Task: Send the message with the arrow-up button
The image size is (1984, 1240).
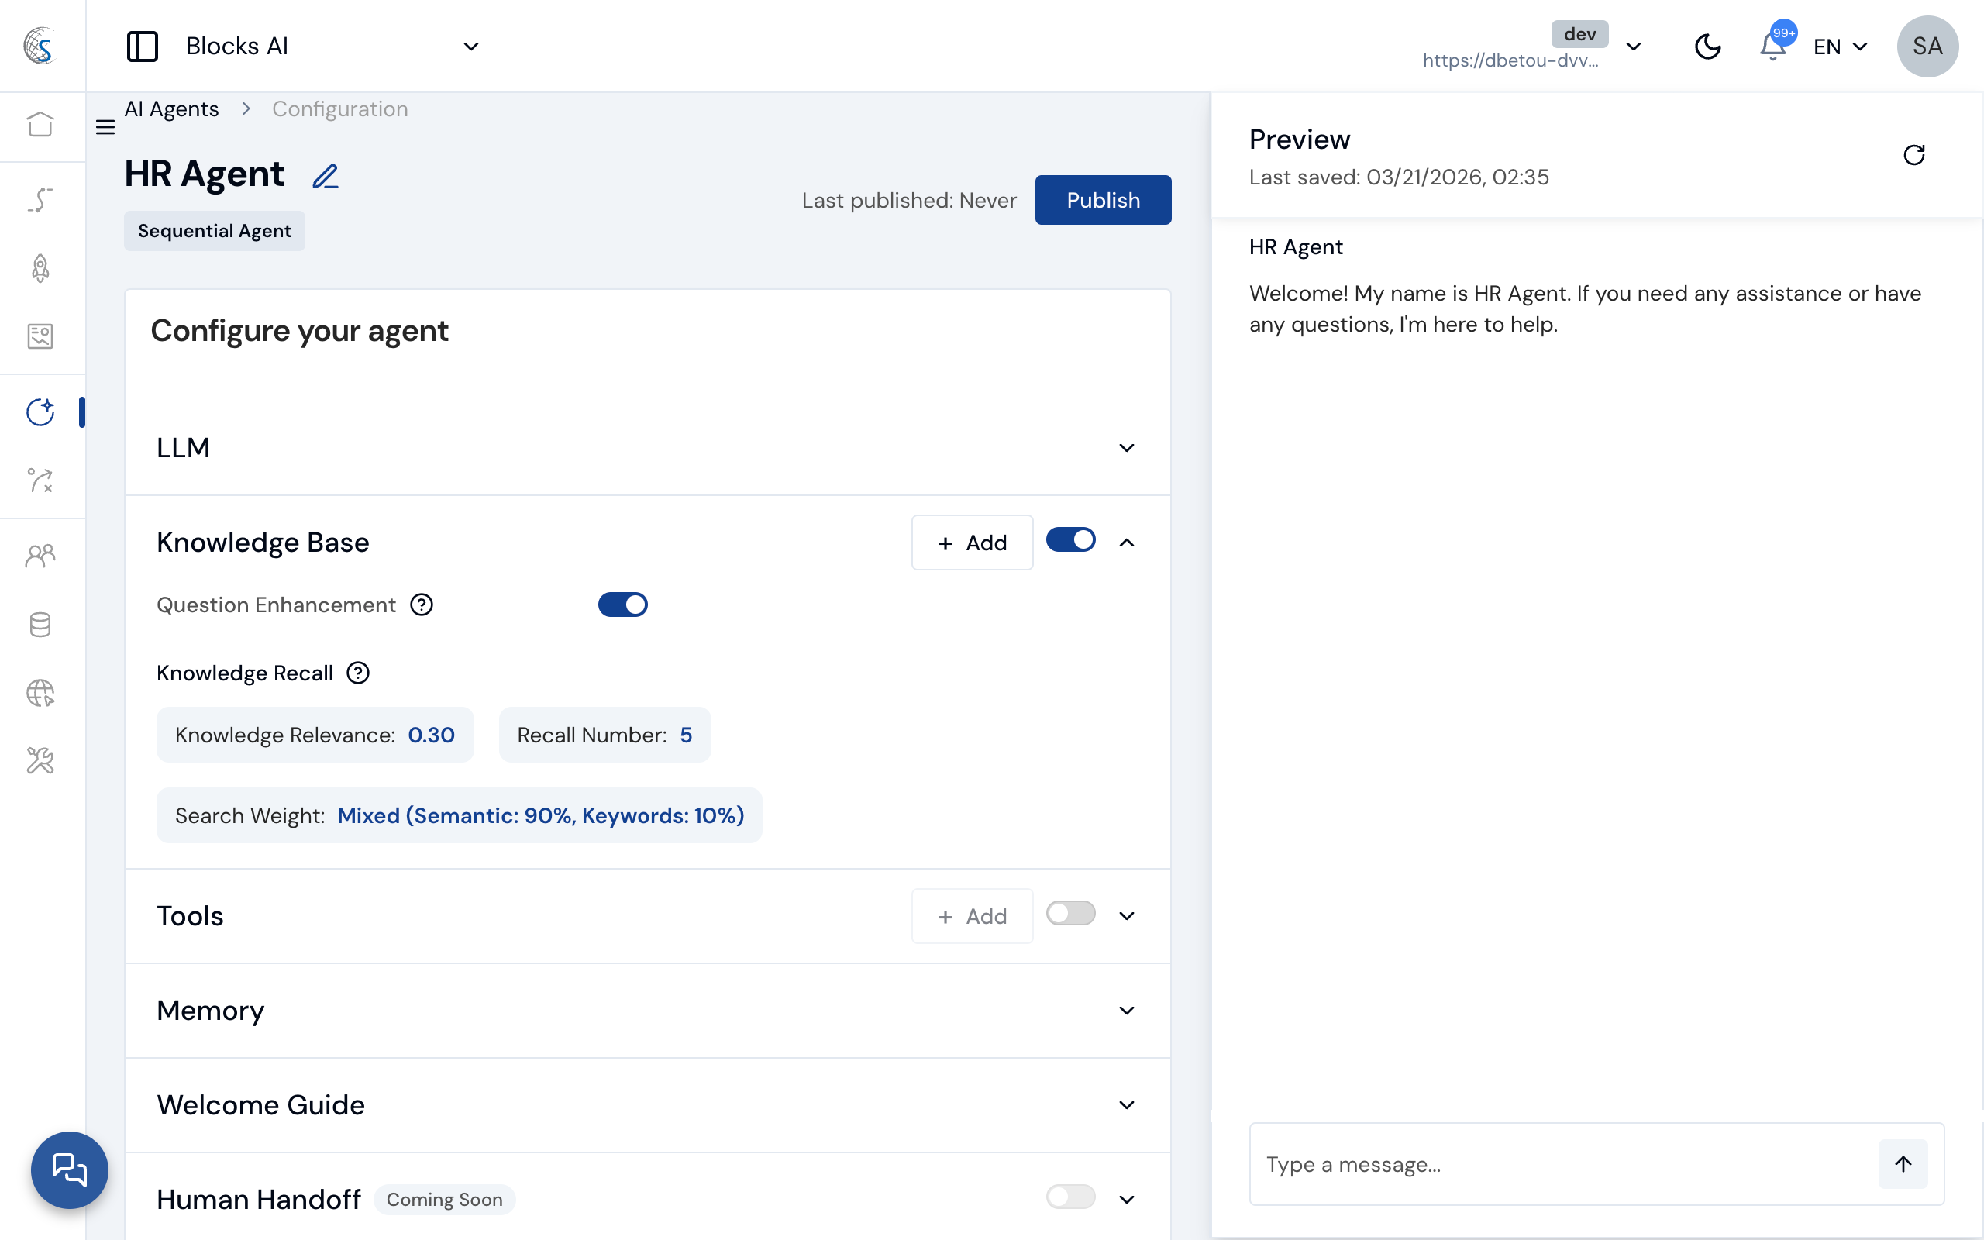Action: point(1902,1163)
